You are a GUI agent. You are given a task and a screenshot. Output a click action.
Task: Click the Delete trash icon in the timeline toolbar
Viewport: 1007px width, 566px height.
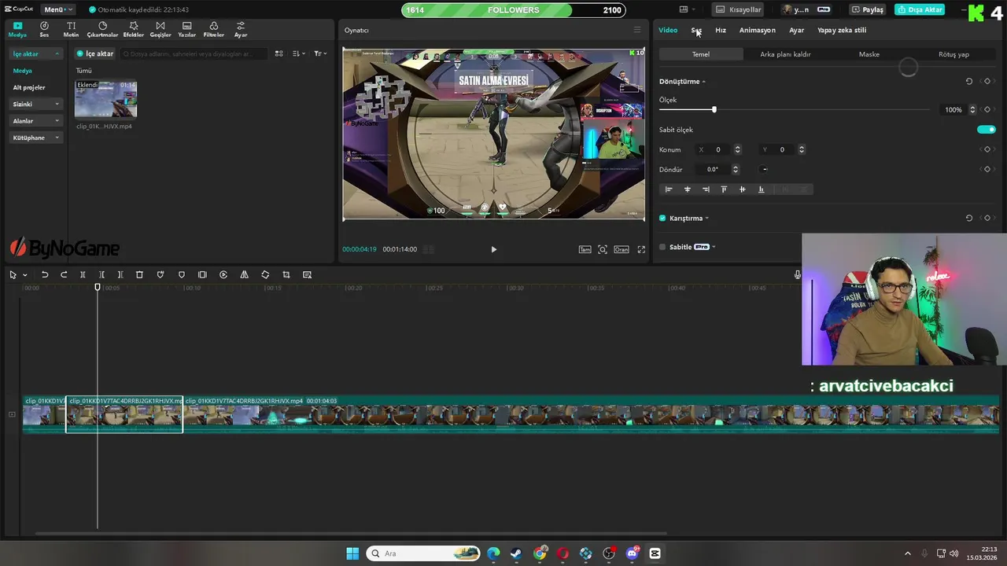[139, 274]
